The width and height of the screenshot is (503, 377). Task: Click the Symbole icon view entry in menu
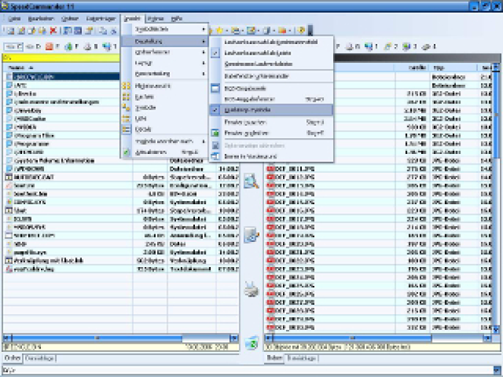tap(126, 107)
